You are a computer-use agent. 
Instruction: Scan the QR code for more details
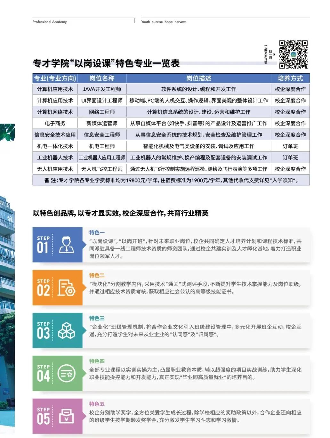click(293, 54)
